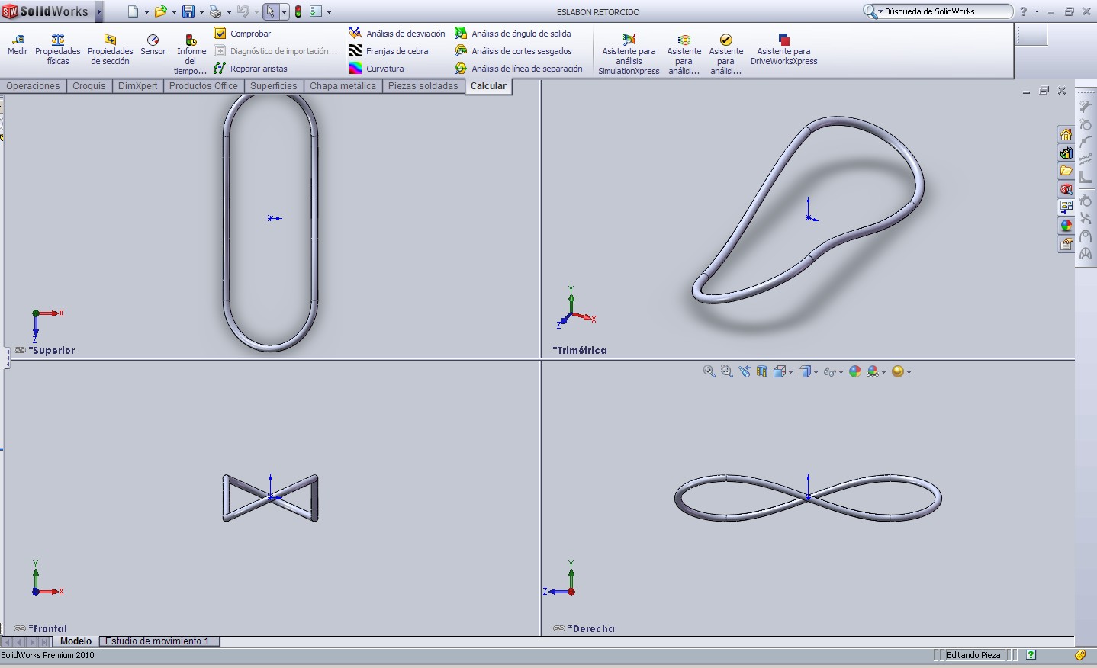This screenshot has height=668, width=1097.
Task: Expand the Save dropdown arrow
Action: coord(201,12)
